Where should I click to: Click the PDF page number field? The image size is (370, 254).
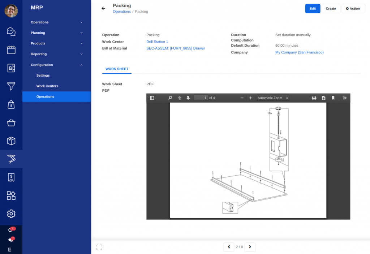[x=201, y=98]
